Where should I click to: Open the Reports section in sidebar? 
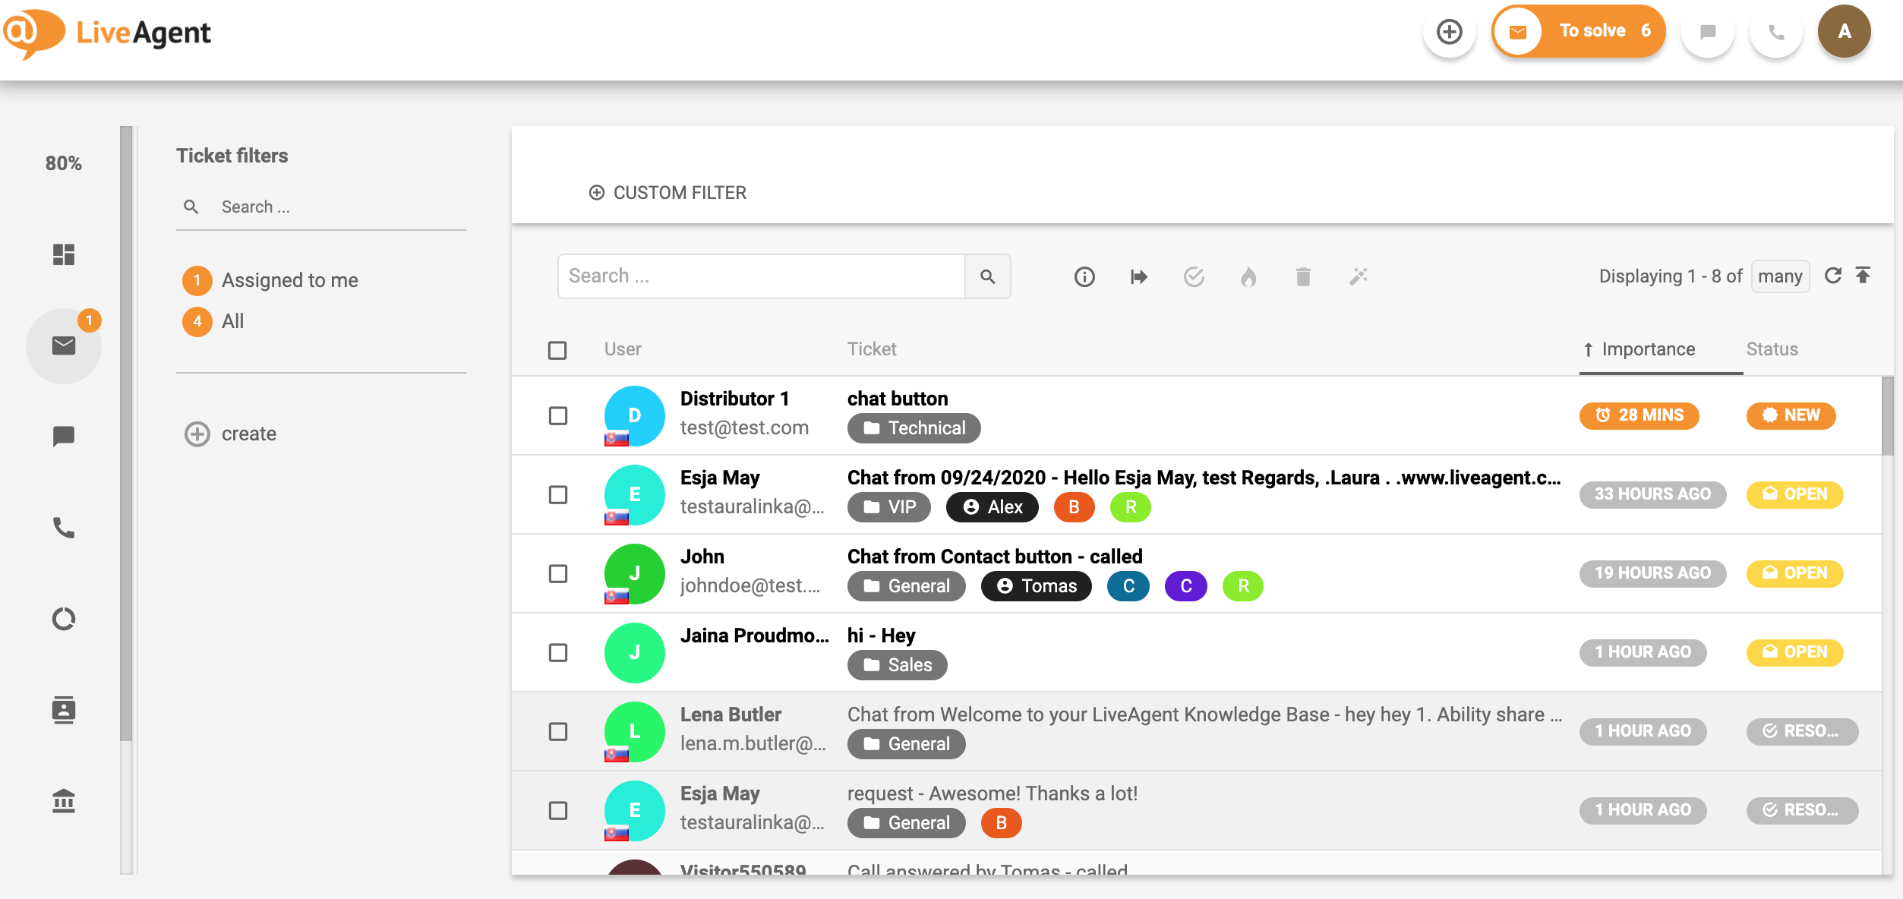[64, 618]
